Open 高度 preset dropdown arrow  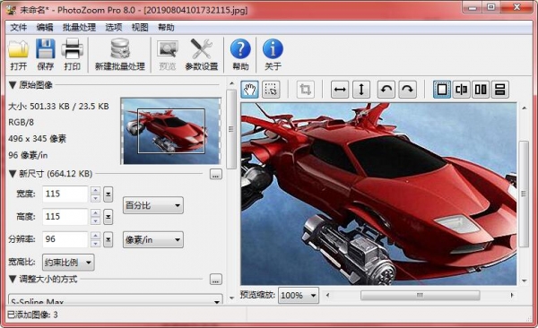pyautogui.click(x=108, y=217)
